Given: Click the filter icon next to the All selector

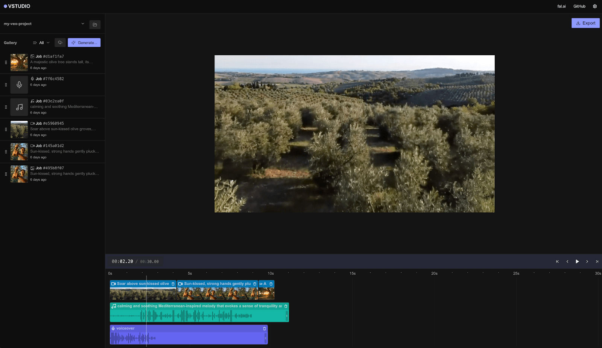Looking at the screenshot, I should coord(34,42).
